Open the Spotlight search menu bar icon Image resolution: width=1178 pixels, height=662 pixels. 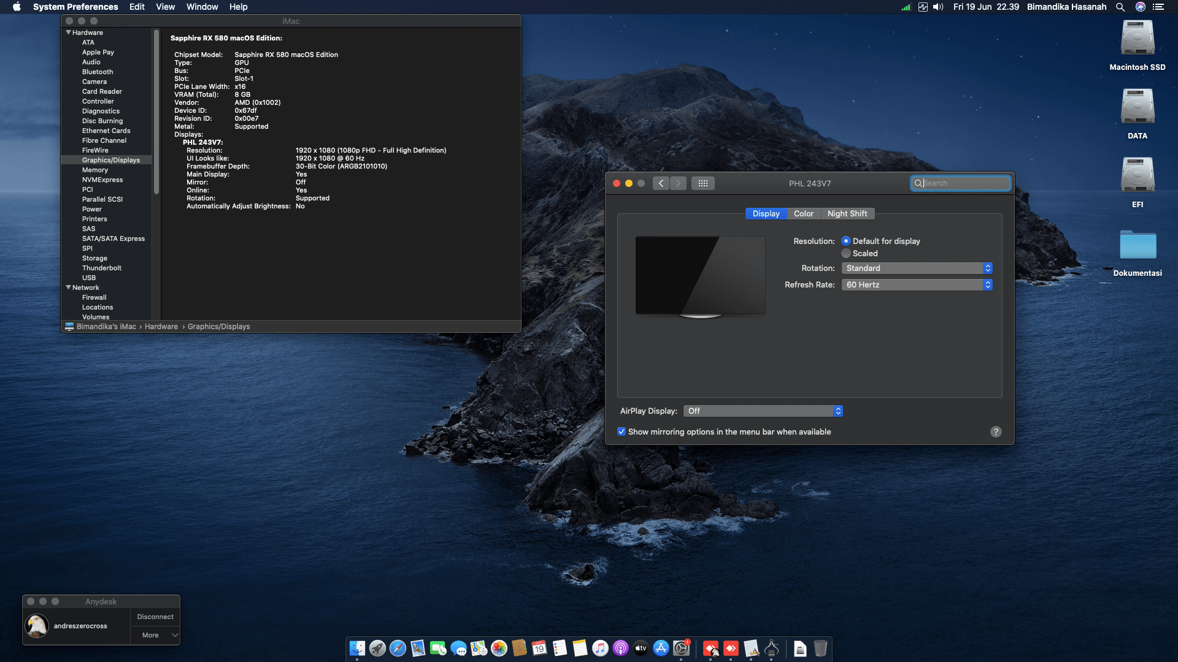point(1120,7)
